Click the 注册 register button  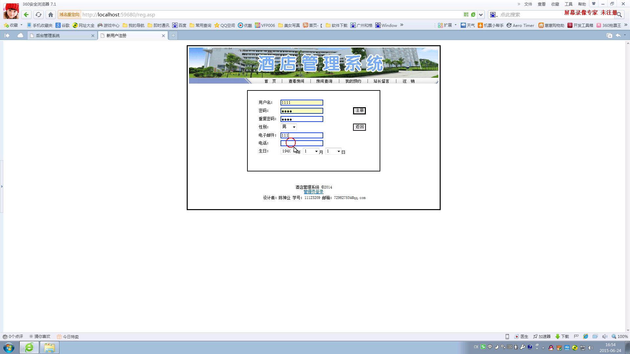[x=359, y=111]
